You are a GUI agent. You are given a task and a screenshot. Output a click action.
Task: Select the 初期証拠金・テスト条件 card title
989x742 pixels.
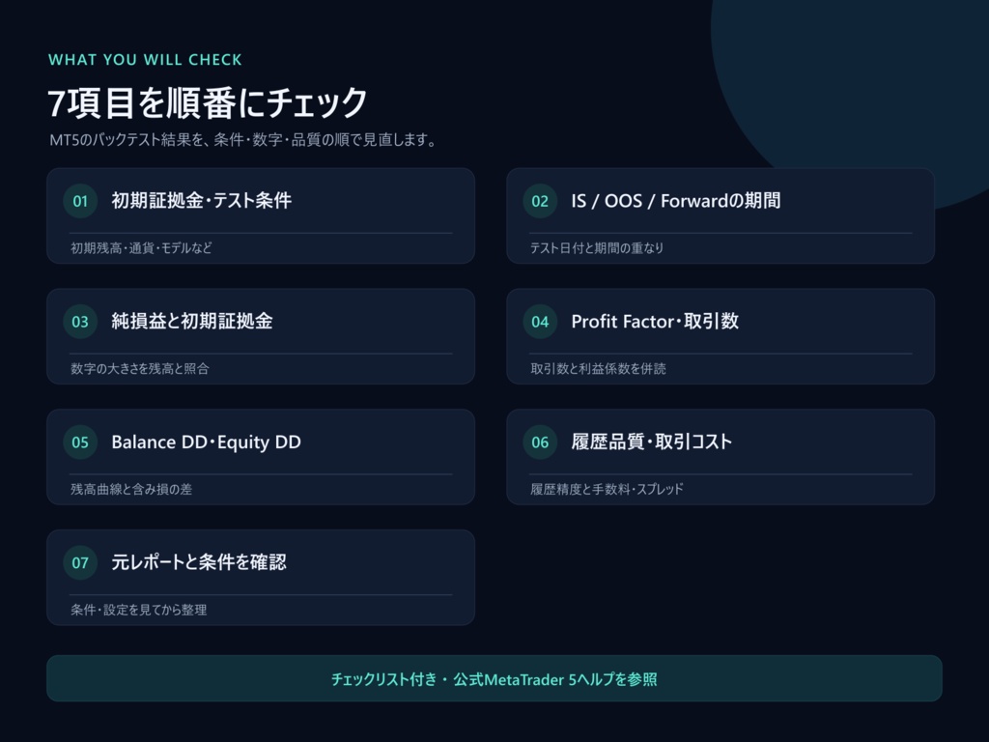201,201
